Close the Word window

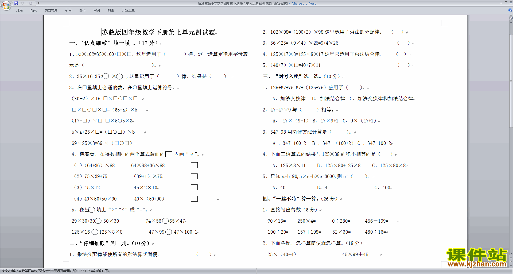(511, 2)
